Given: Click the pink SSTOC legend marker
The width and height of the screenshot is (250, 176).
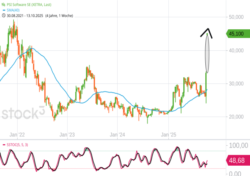Looking at the screenshot, I should pos(4,145).
